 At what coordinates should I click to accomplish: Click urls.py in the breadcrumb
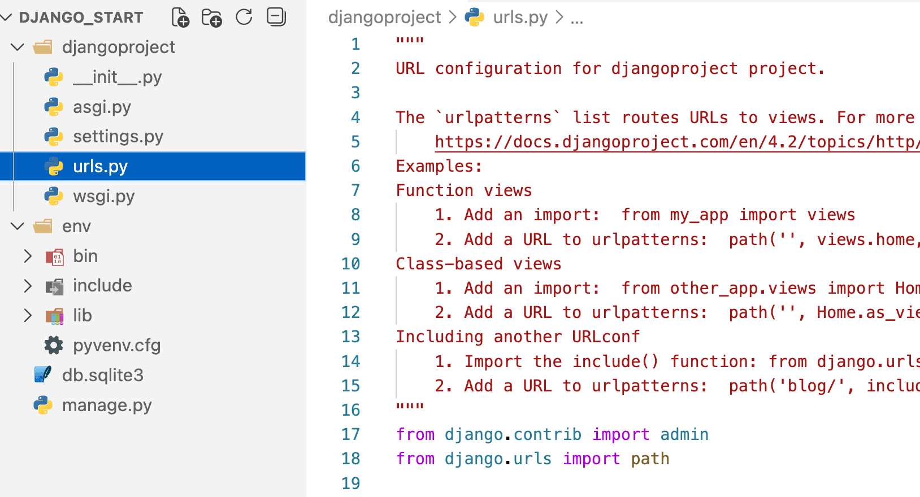point(520,17)
